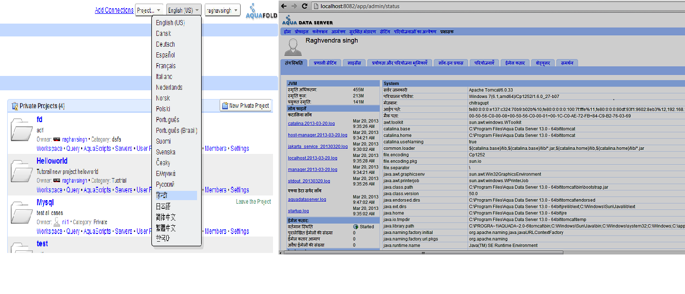Open Workspace link for fd project
This screenshot has width=685, height=294.
49,148
